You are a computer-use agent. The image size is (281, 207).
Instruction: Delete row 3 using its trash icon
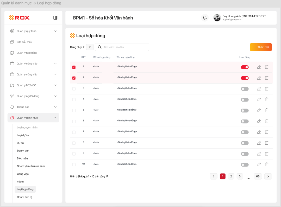(266, 89)
